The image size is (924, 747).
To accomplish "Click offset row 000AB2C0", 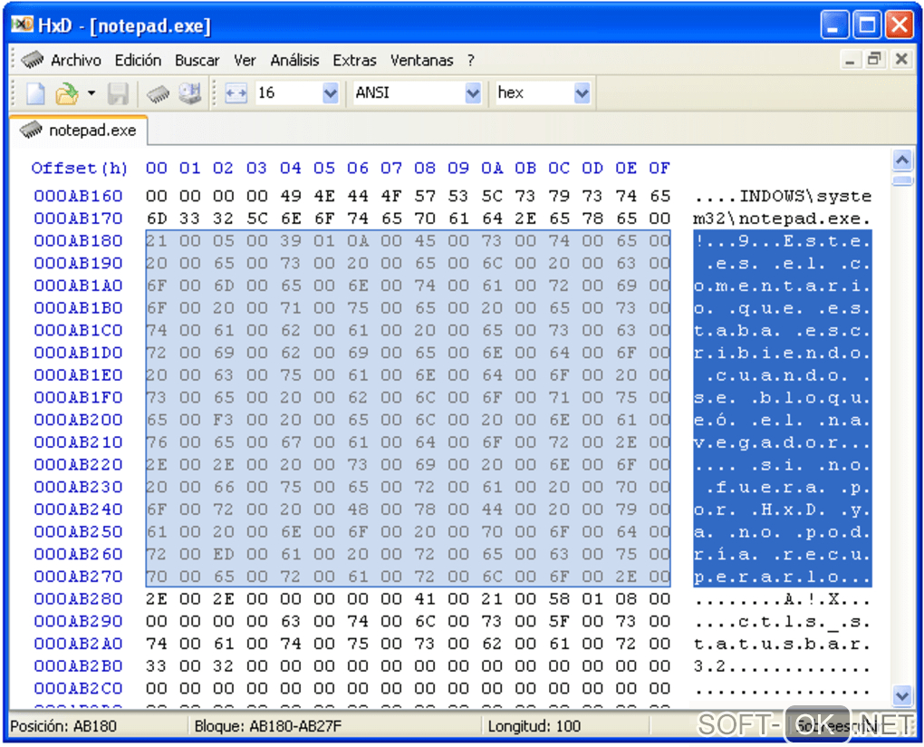I will pos(79,688).
